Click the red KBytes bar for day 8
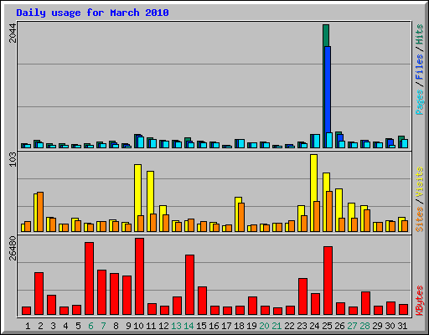This screenshot has width=429, height=335. pyautogui.click(x=114, y=294)
